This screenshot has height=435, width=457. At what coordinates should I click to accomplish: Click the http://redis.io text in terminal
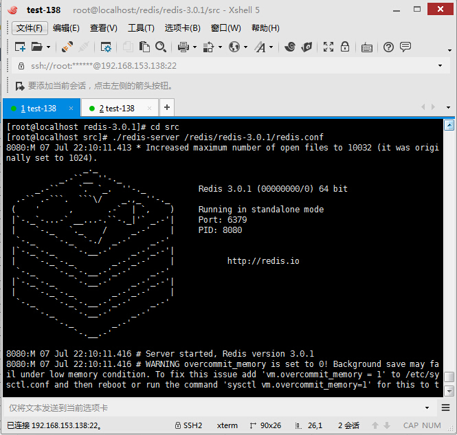(263, 260)
